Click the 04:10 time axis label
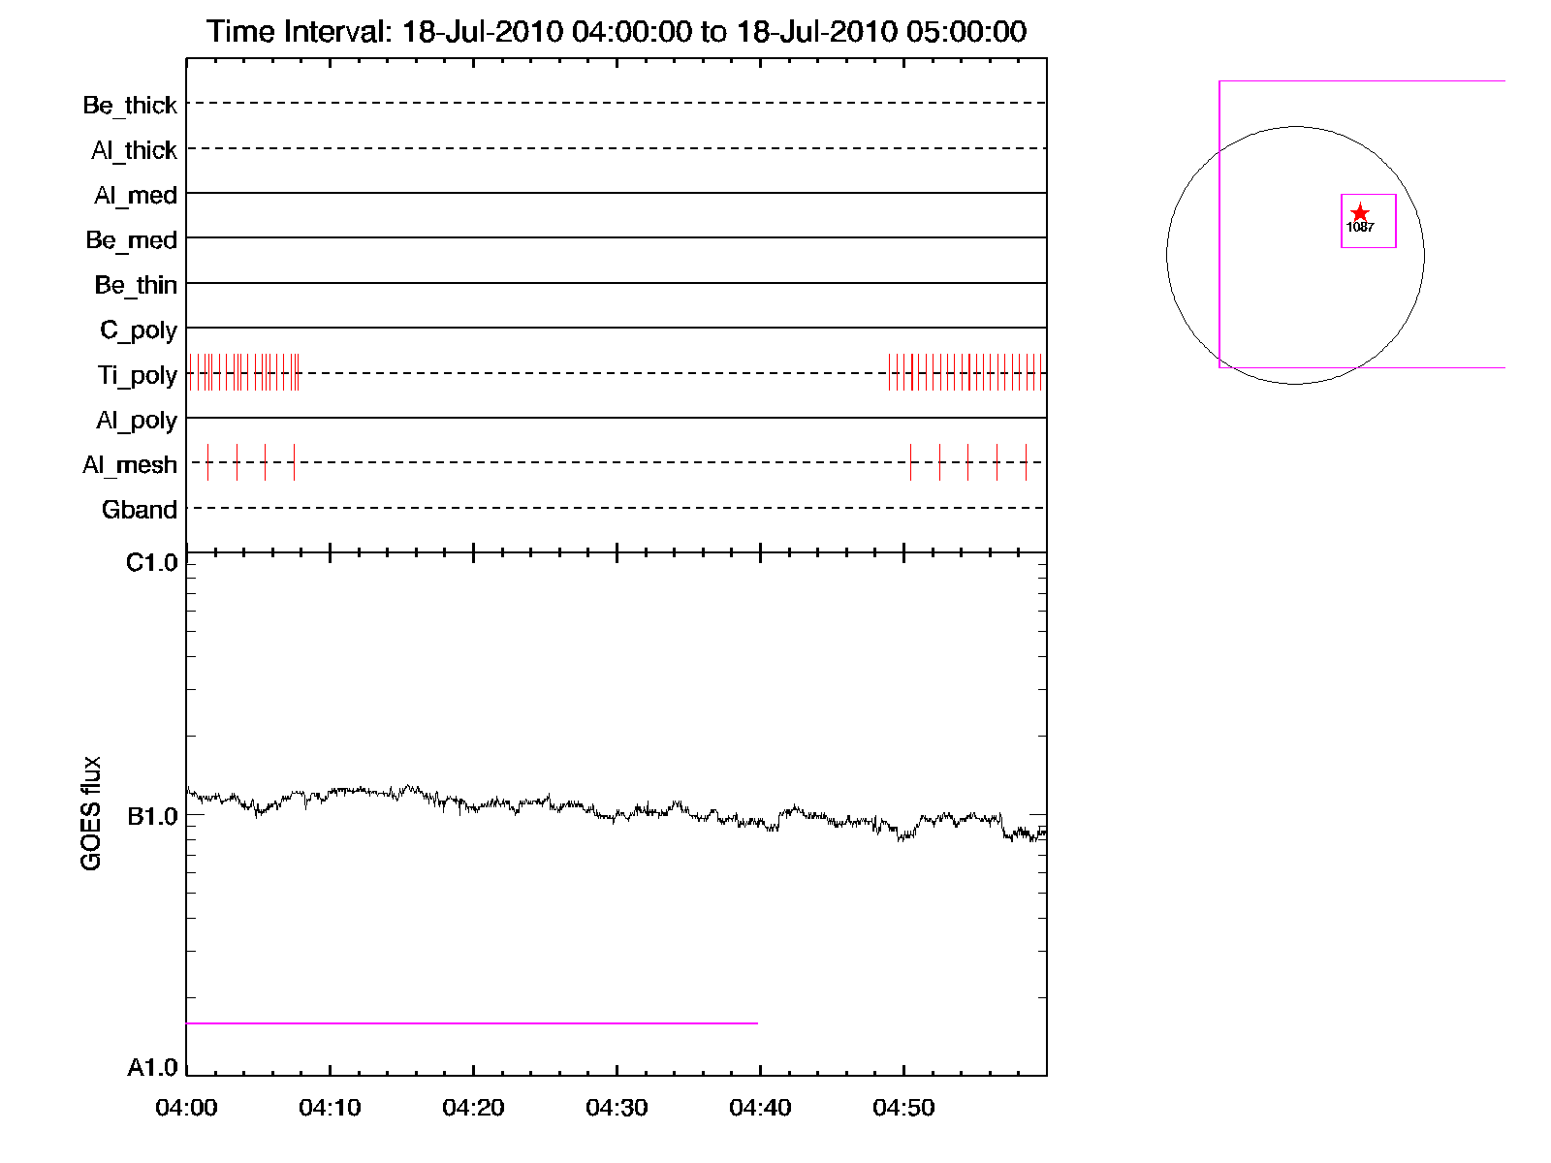Viewport: 1551px width, 1163px height. (x=330, y=1108)
